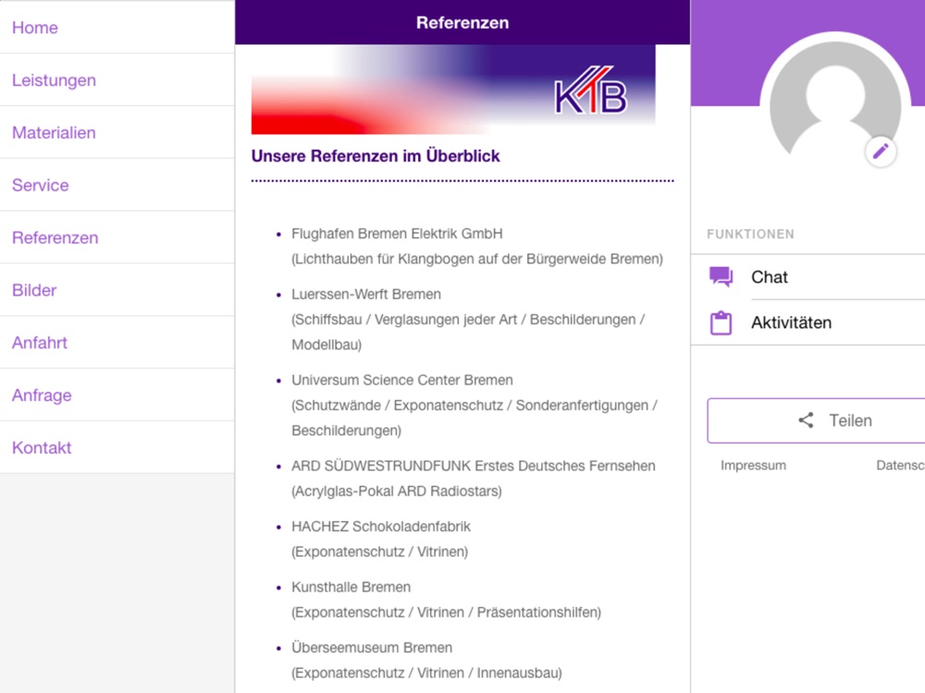The width and height of the screenshot is (925, 693).
Task: Open the Home menu item
Action: tap(117, 27)
